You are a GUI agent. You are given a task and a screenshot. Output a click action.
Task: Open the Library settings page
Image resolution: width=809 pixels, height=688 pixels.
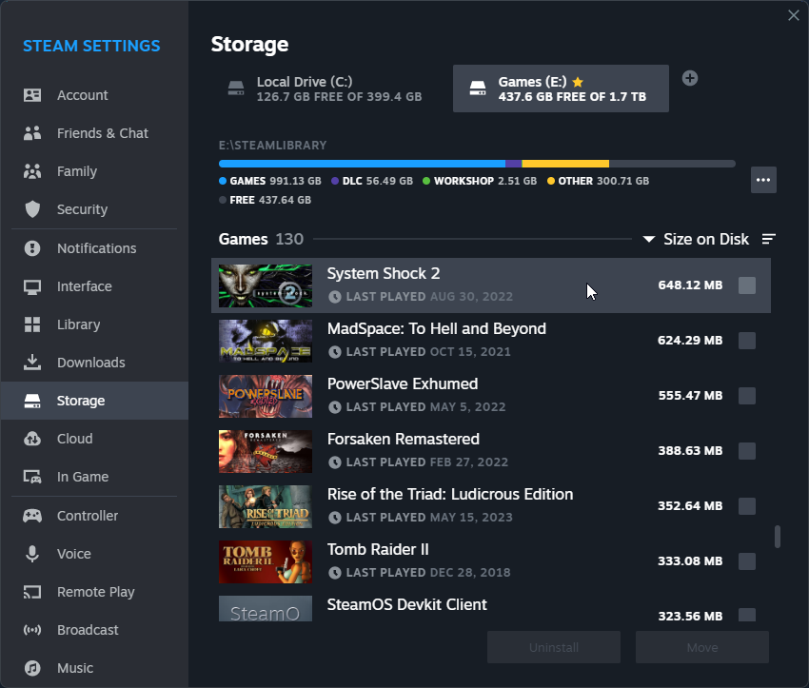tap(94, 324)
